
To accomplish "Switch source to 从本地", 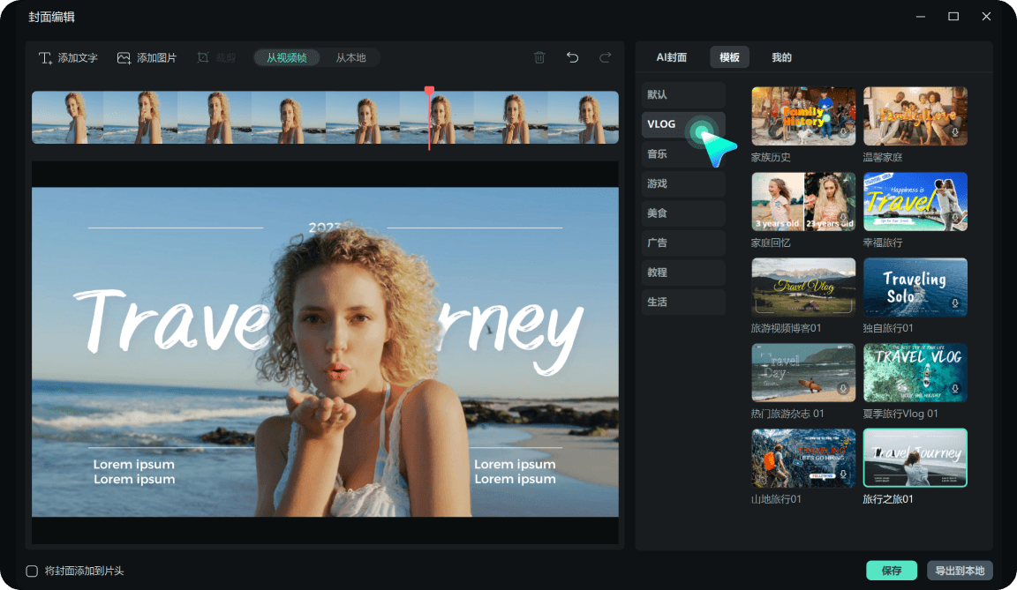I will coord(350,57).
